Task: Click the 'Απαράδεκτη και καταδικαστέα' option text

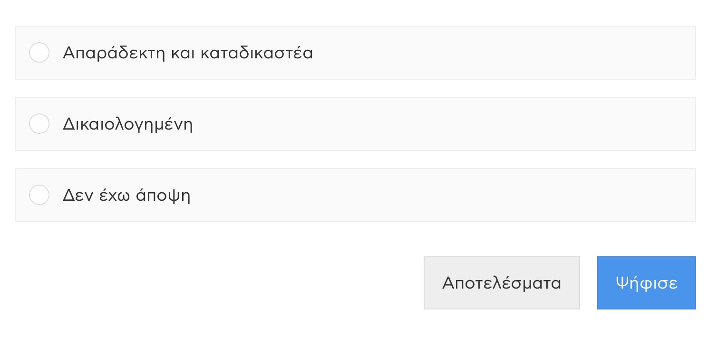Action: point(188,53)
